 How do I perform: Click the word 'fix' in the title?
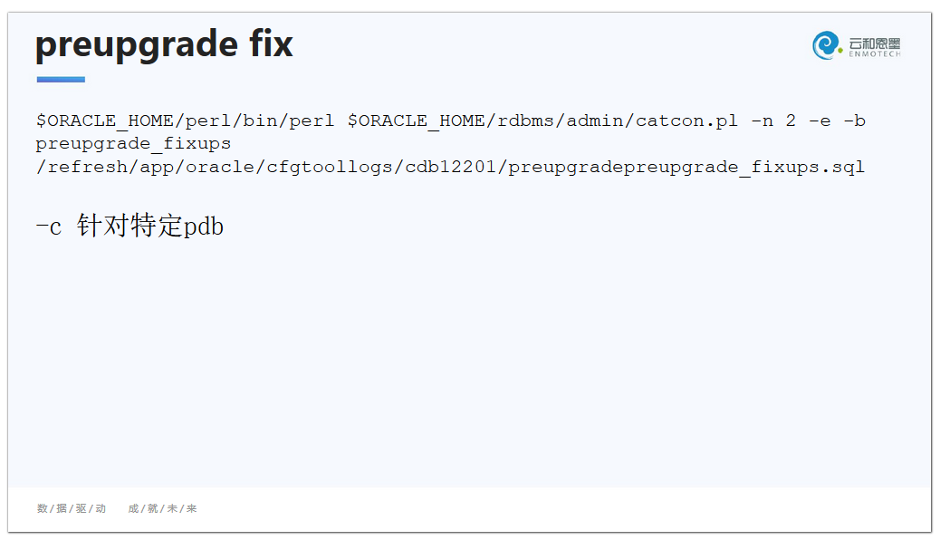pyautogui.click(x=271, y=43)
